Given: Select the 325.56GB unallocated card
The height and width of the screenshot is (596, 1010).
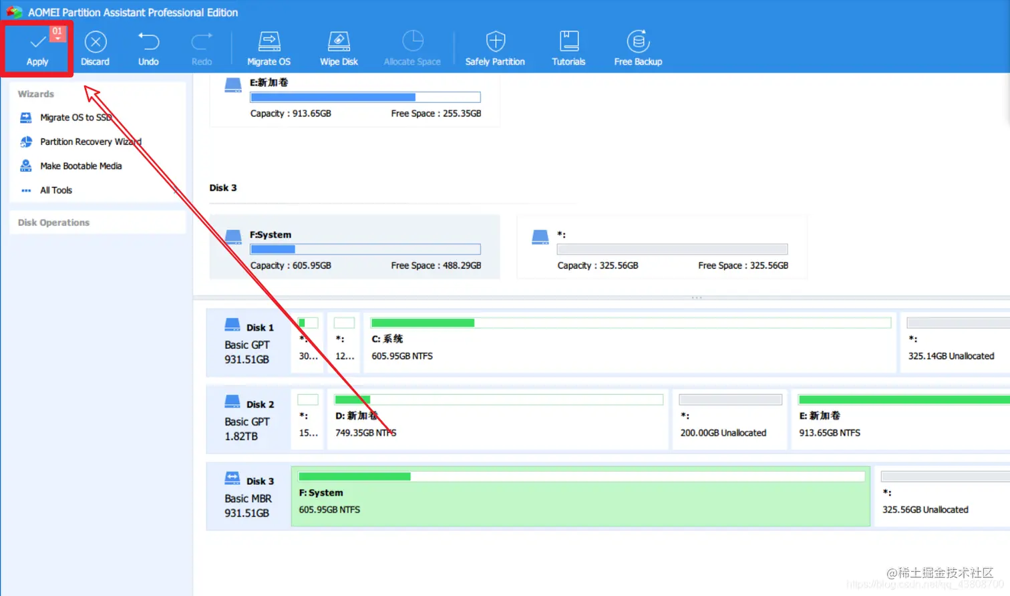Looking at the screenshot, I should [x=662, y=247].
